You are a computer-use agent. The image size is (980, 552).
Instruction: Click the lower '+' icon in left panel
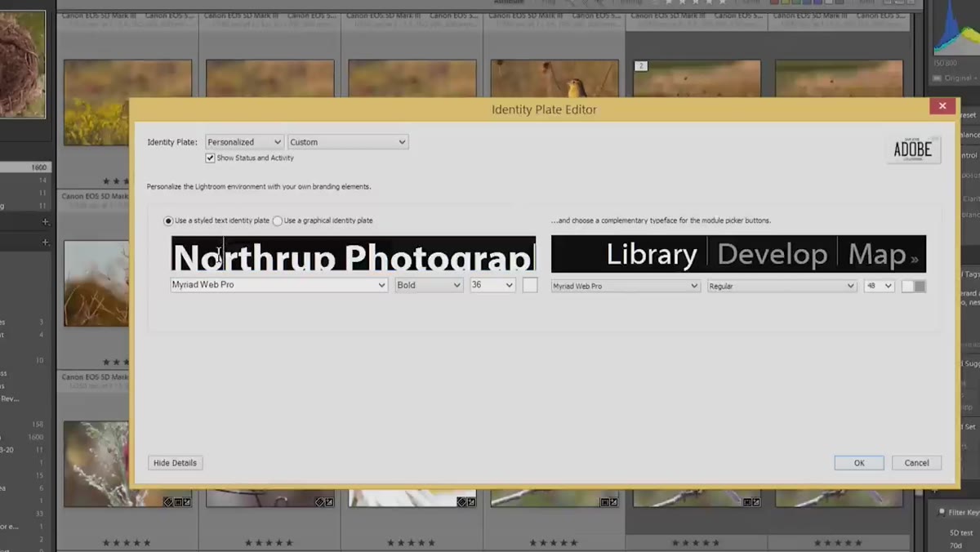click(x=46, y=243)
